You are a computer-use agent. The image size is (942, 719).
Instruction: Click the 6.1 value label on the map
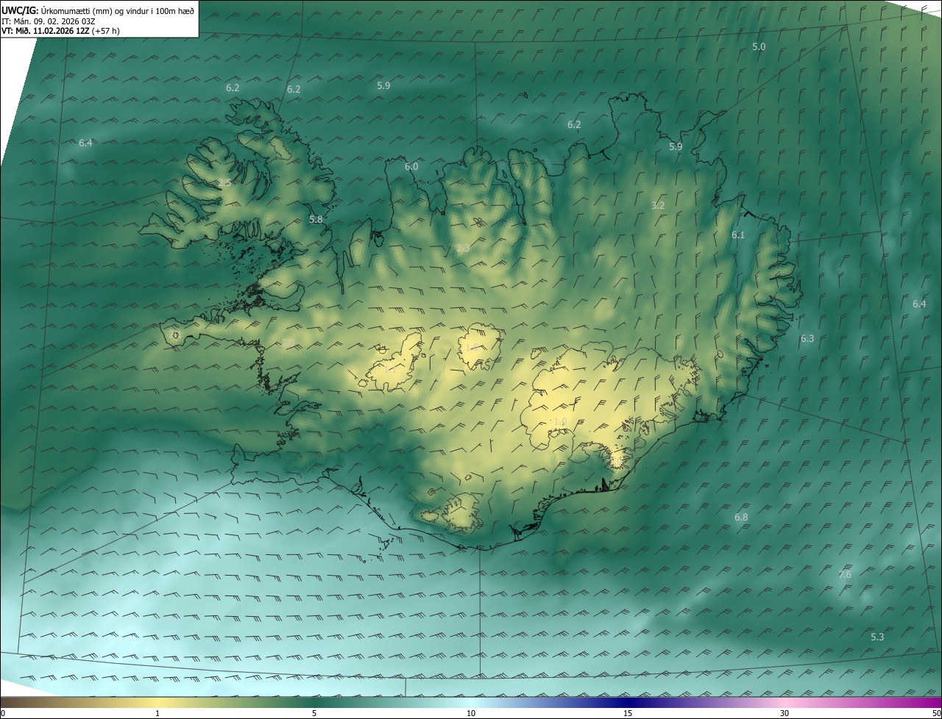point(738,235)
